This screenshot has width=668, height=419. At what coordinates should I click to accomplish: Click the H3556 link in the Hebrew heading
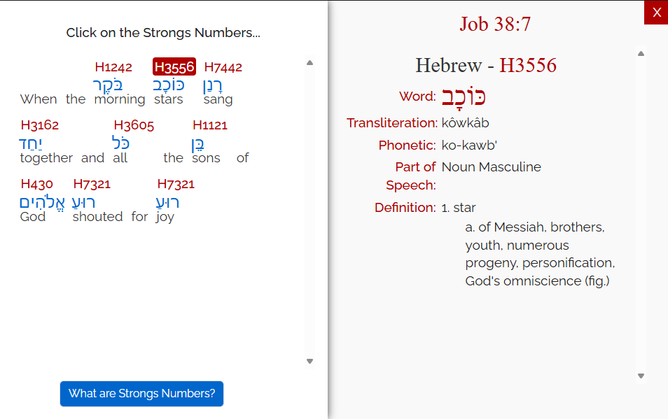point(527,66)
